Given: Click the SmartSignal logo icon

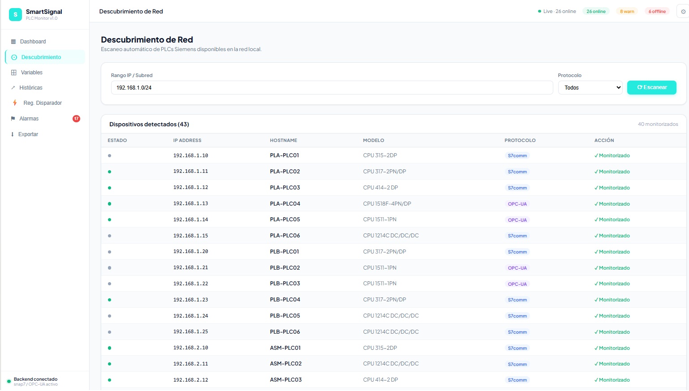Looking at the screenshot, I should (x=15, y=14).
